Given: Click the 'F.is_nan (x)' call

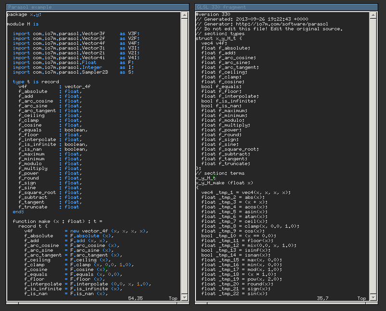Looking at the screenshot, I should pyautogui.click(x=89, y=294).
